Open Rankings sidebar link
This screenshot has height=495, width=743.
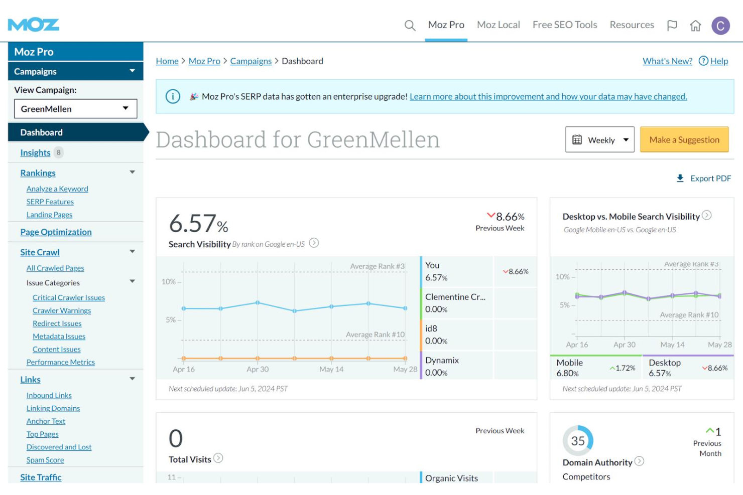38,173
